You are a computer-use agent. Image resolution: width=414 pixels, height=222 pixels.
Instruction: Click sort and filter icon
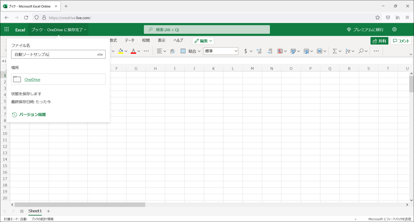click(x=348, y=51)
